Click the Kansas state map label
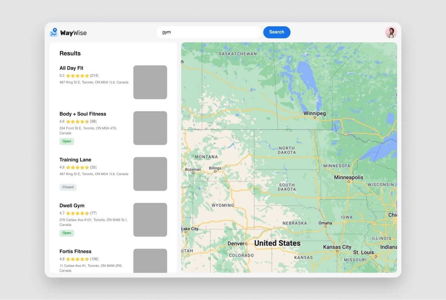Image resolution: width=446 pixels, height=300 pixels. [304, 258]
